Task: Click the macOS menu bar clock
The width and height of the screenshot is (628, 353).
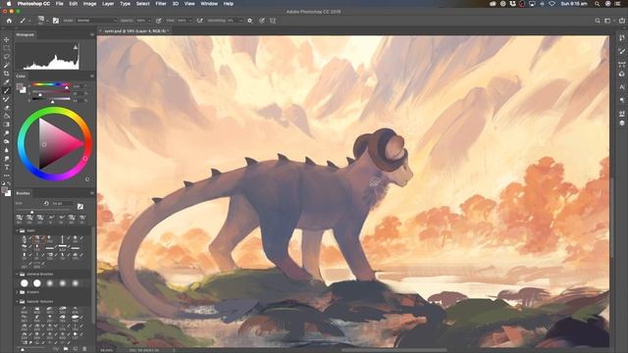Action: pos(574,4)
